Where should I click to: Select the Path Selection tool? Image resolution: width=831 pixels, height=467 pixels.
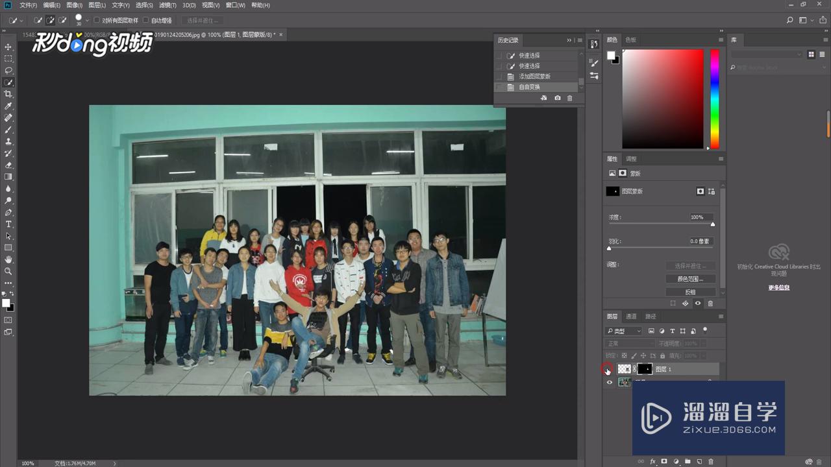coord(8,236)
